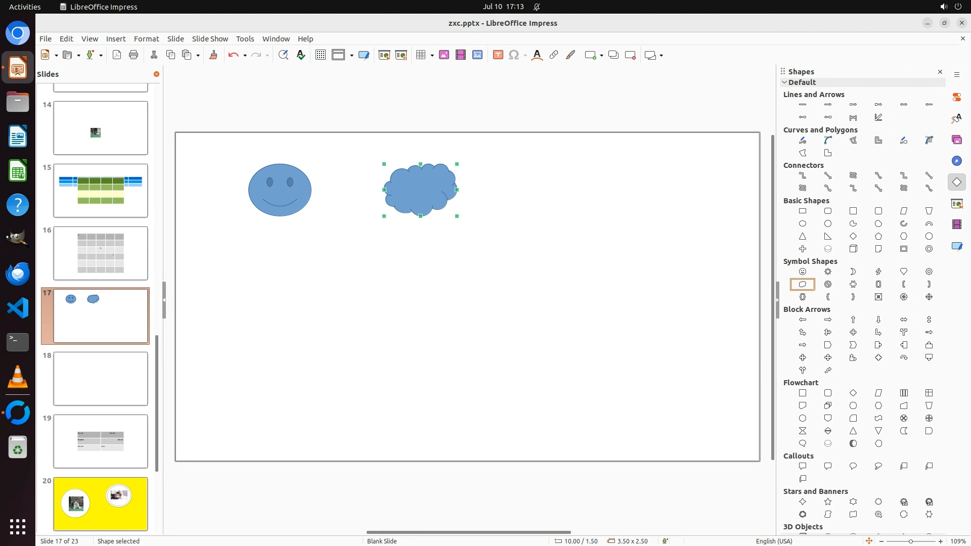The image size is (971, 546).
Task: Collapse the Default shapes section
Action: click(784, 82)
